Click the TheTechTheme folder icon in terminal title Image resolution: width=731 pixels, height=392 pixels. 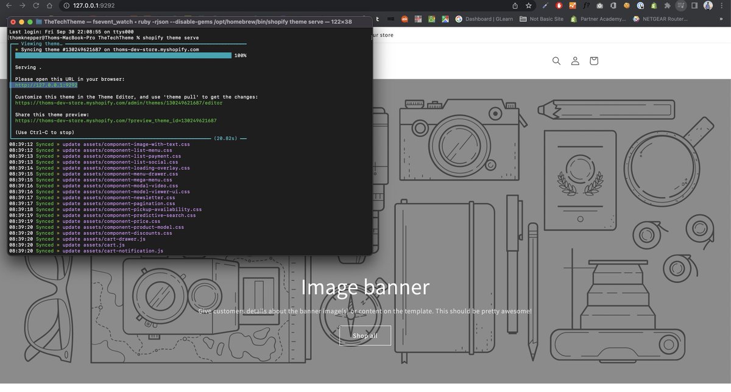[x=40, y=21]
